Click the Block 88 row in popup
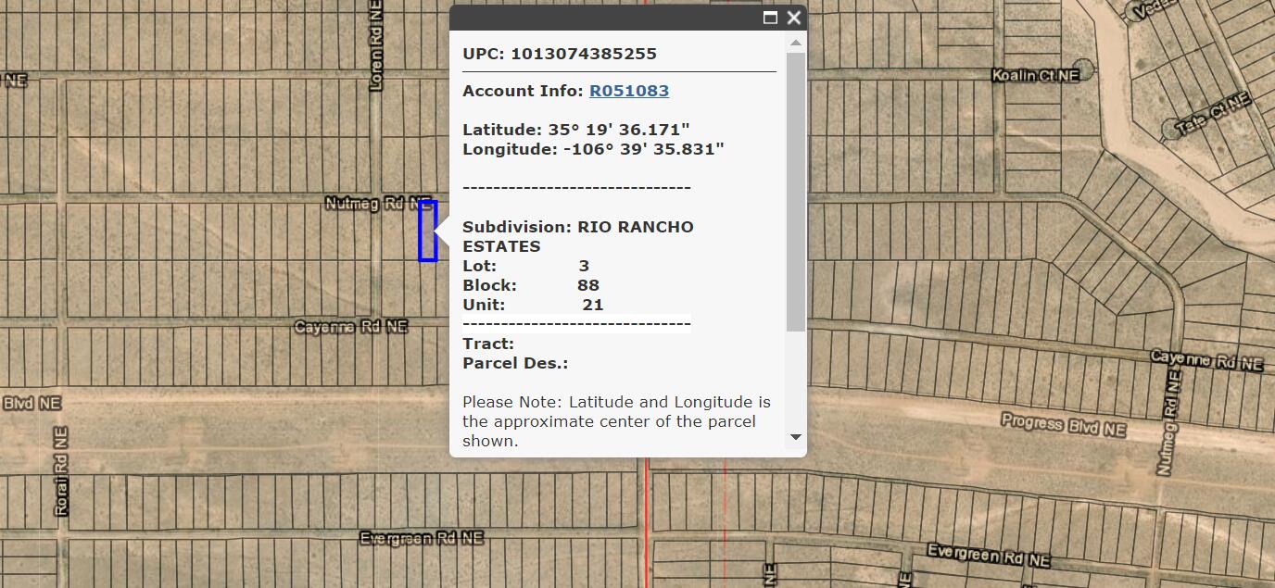Screen dimensions: 1275x588 tap(531, 285)
